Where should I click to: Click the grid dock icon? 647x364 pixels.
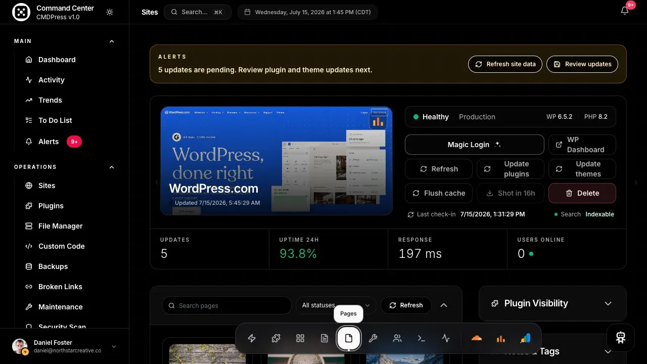click(x=300, y=339)
